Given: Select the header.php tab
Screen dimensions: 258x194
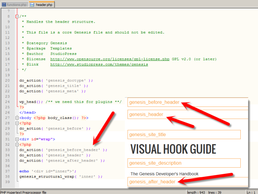Looking at the screenshot, I should click(44, 4).
